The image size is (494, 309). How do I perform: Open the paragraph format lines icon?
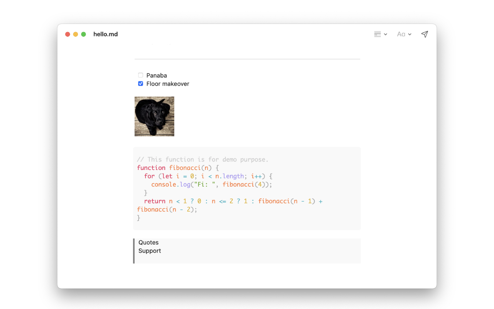(377, 34)
